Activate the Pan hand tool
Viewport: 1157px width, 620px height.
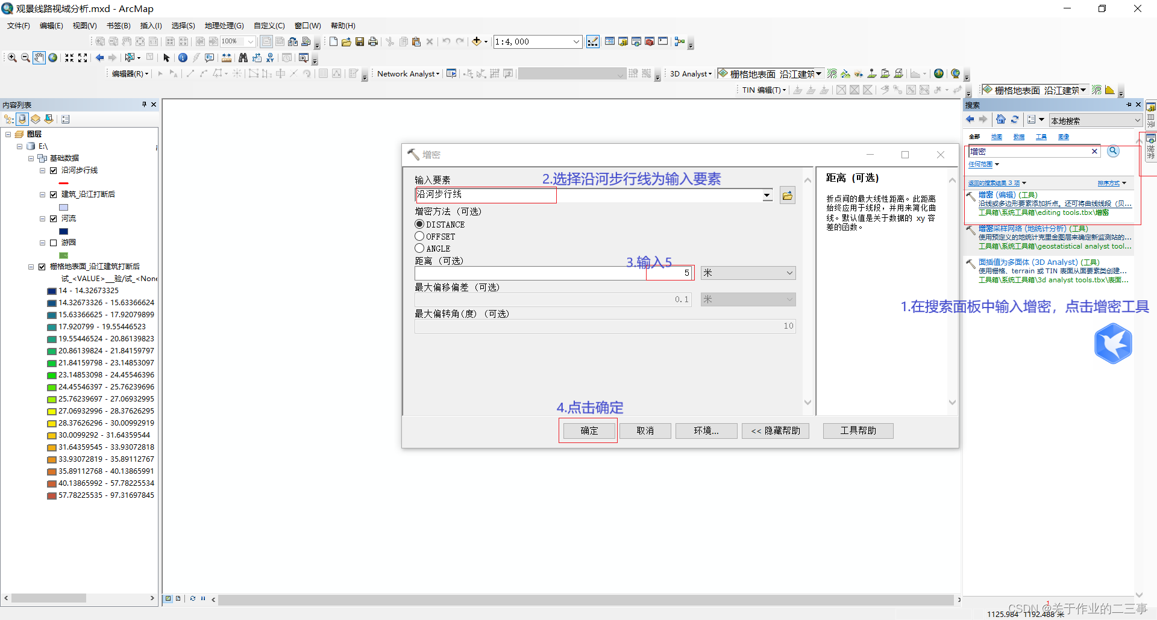[39, 58]
